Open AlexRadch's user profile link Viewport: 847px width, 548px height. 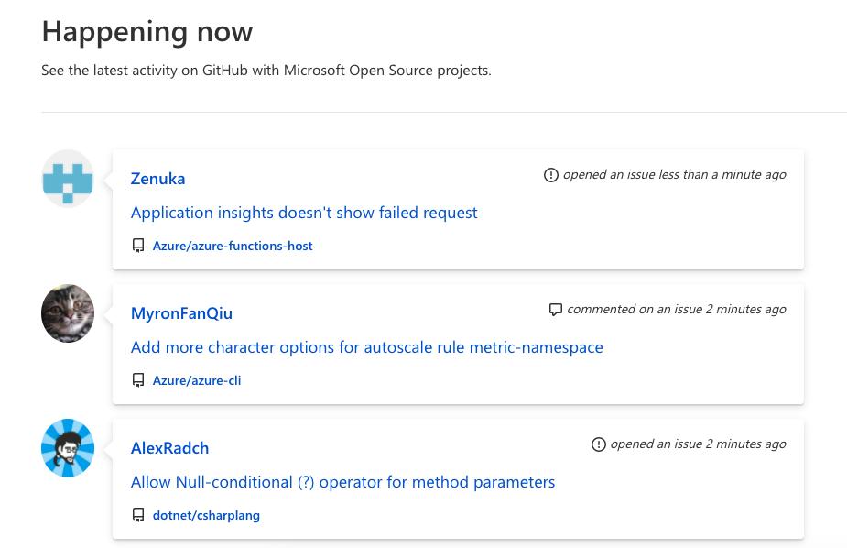tap(169, 448)
